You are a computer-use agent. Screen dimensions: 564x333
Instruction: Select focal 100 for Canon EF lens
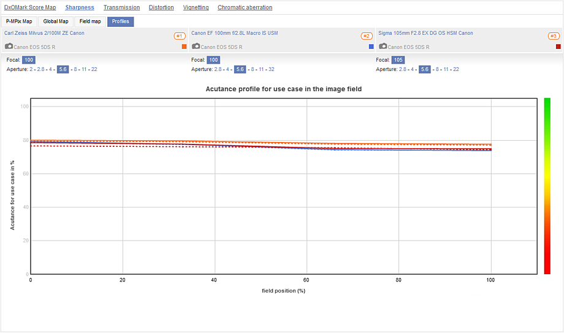click(x=213, y=60)
